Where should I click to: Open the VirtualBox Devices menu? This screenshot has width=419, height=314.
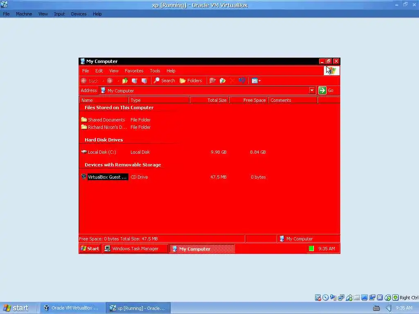(79, 14)
